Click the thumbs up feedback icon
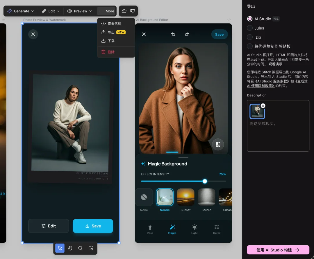Image resolution: width=314 pixels, height=259 pixels. tap(124, 11)
